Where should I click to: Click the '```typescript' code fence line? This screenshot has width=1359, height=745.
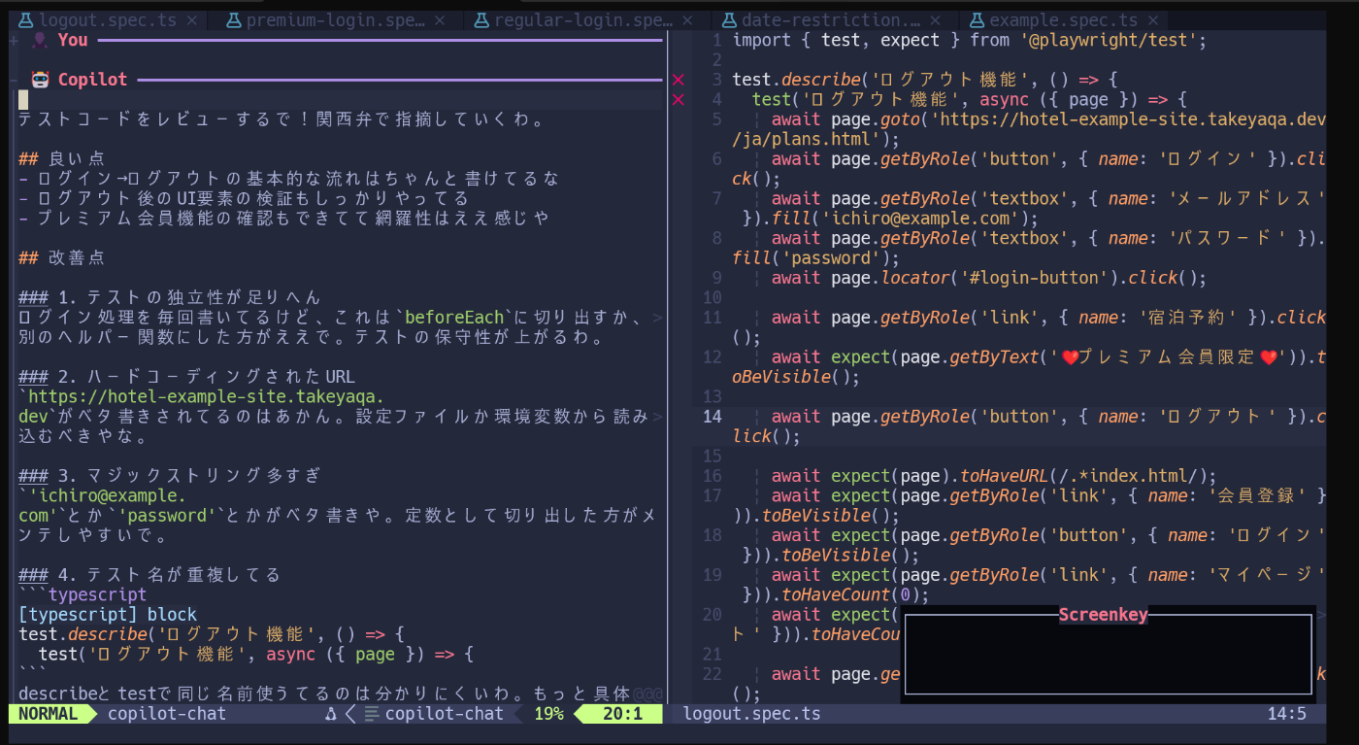point(83,594)
